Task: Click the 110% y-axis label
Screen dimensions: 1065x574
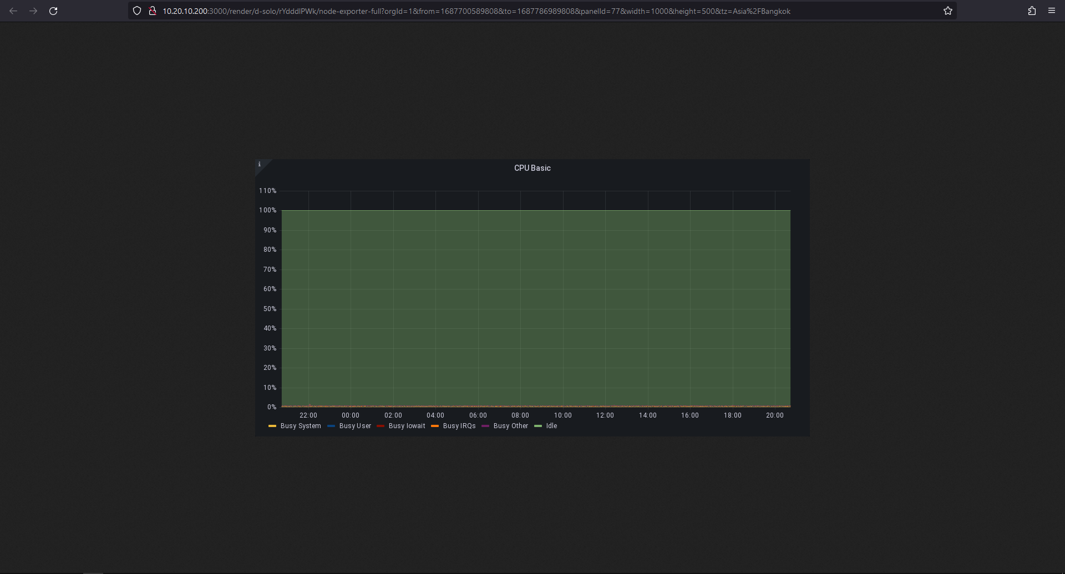Action: (x=267, y=191)
